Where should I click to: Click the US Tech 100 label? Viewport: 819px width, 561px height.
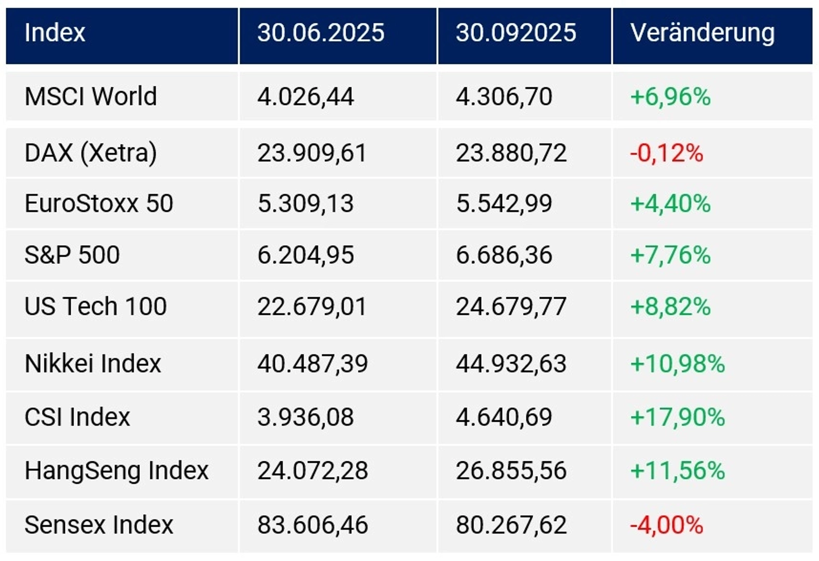point(96,306)
